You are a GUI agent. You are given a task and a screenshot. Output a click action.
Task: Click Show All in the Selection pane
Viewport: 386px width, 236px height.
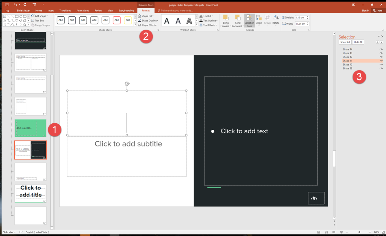click(345, 42)
